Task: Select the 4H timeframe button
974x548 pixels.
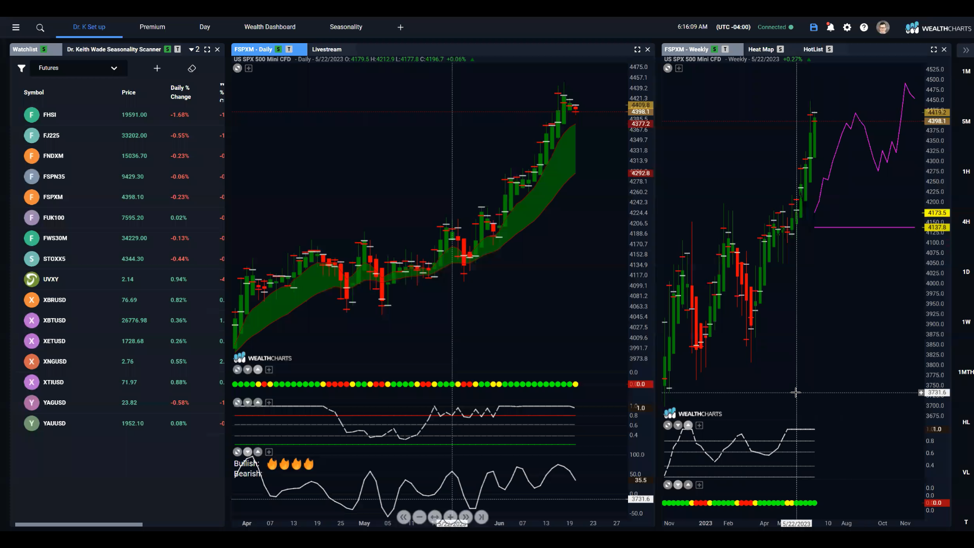Action: (966, 222)
